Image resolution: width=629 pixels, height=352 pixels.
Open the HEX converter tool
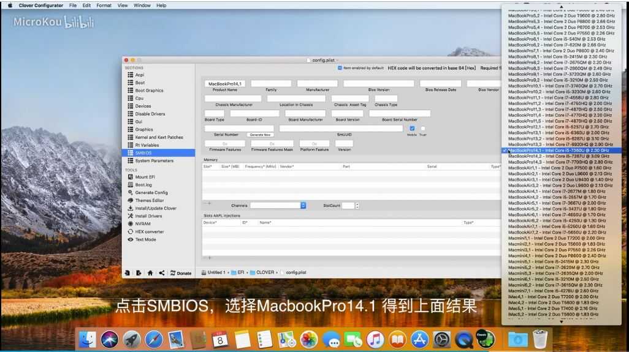pyautogui.click(x=149, y=232)
